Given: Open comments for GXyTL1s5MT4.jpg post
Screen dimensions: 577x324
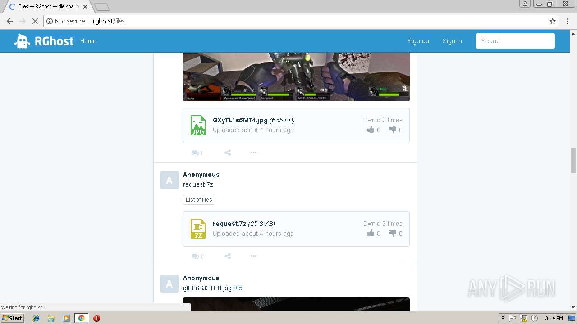Looking at the screenshot, I should coord(198,153).
